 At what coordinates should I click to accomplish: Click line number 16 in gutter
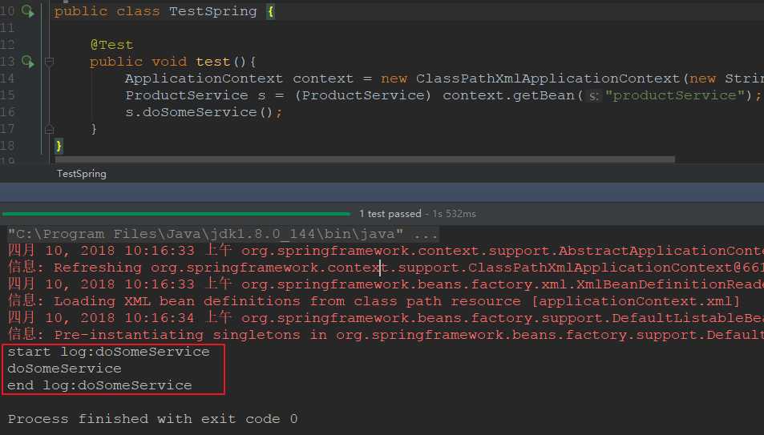[x=7, y=112]
